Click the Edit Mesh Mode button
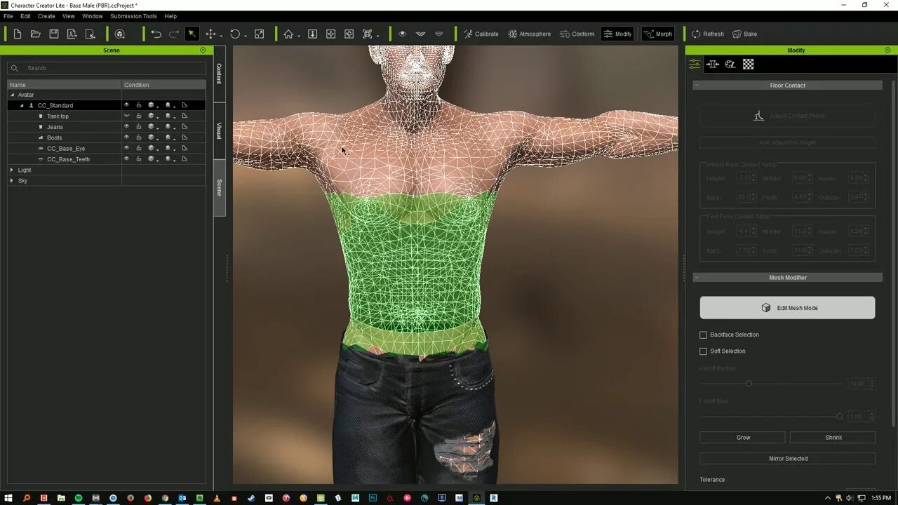This screenshot has height=505, width=898. coord(787,307)
